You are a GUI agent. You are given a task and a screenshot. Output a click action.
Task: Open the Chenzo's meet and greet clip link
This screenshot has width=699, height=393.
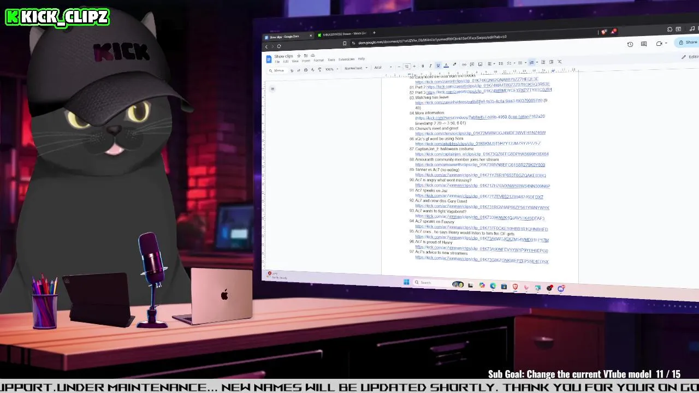tap(480, 133)
